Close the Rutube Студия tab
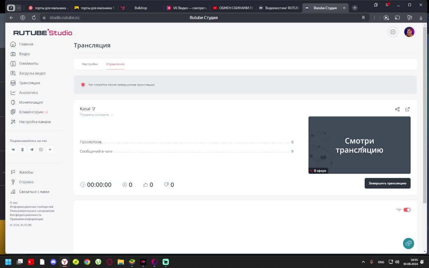Screen dimensions: 429x268 coord(344,8)
